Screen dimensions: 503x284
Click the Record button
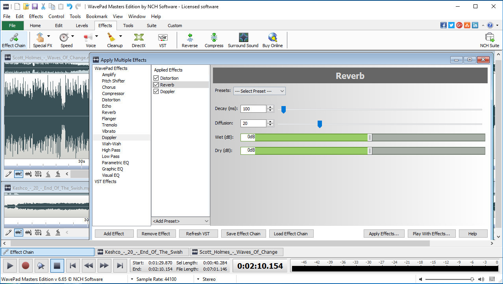coord(26,266)
